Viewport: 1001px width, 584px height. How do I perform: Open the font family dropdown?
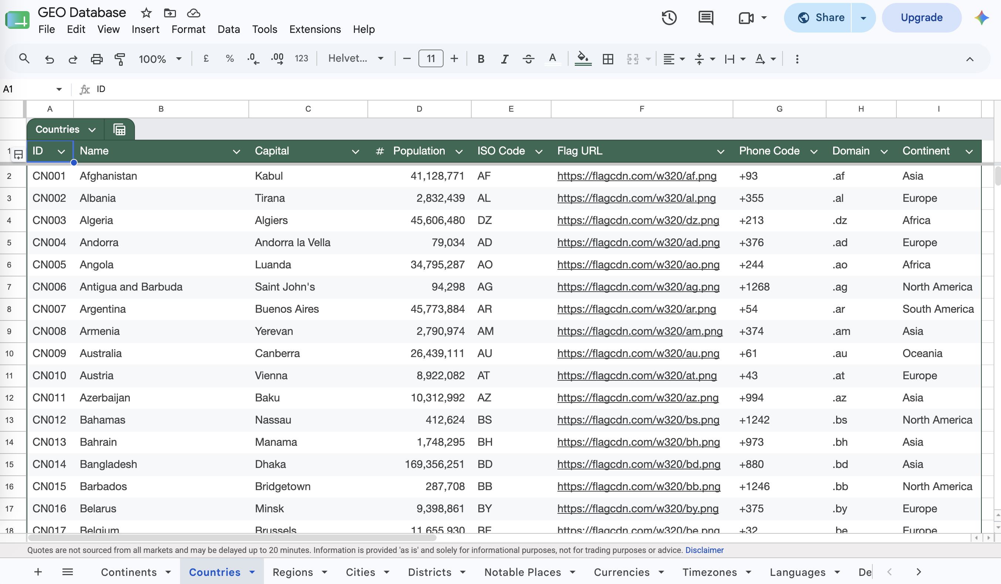click(x=356, y=59)
